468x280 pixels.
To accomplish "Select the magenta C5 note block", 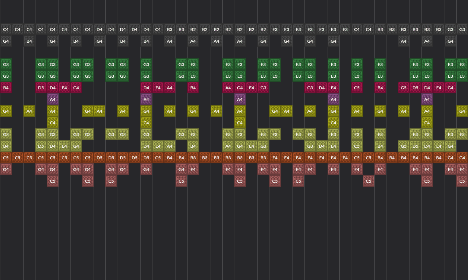I will click(x=357, y=87).
